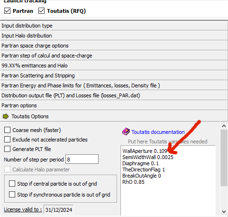
Task: Click the RhO 0.85 line
Action: click(133, 182)
